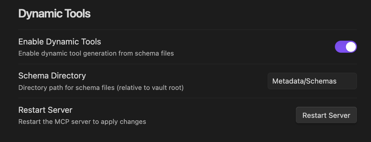Select the Schema Directory setting name

coord(52,76)
